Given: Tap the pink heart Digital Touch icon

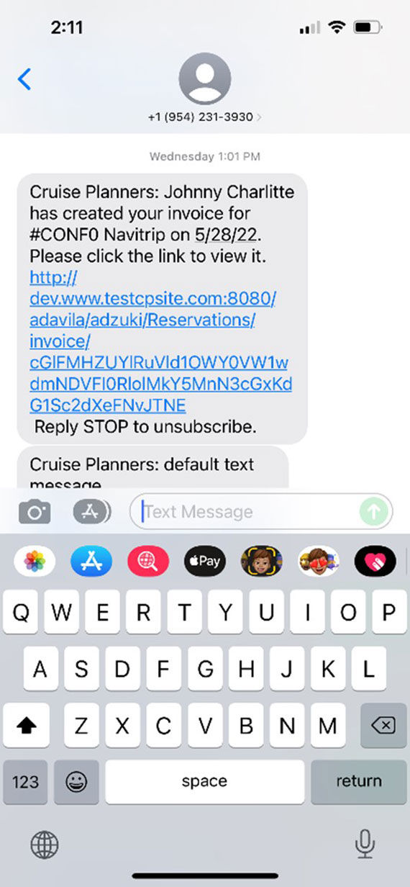Looking at the screenshot, I should 375,561.
